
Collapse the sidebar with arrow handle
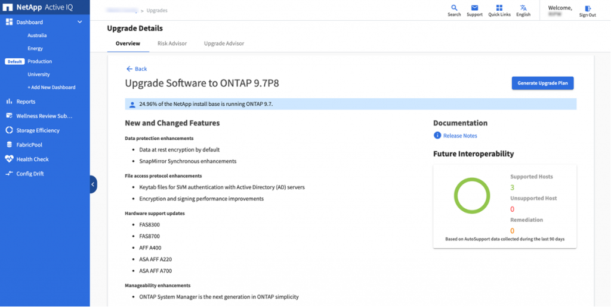coord(93,184)
